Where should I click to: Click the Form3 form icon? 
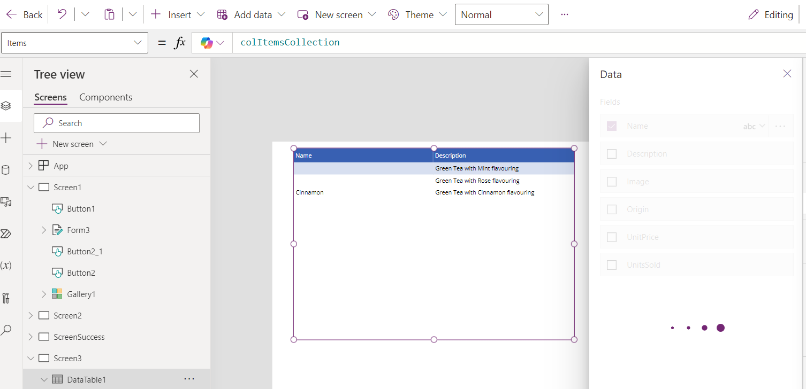(x=57, y=230)
